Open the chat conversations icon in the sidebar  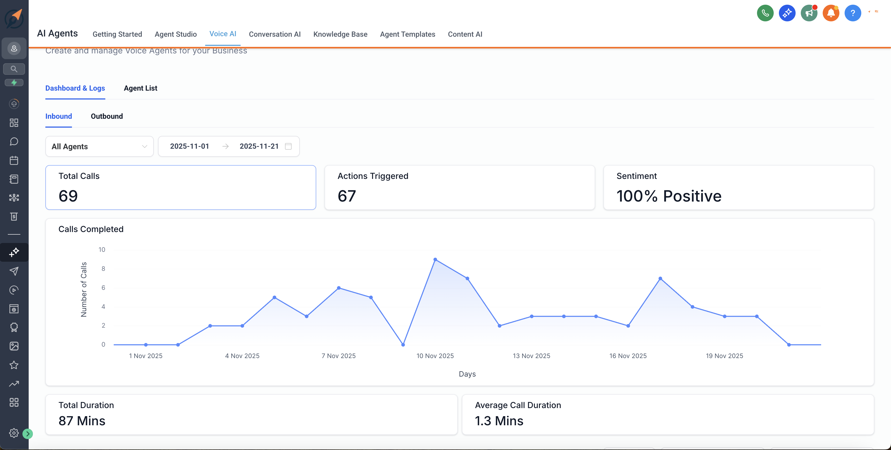pos(14,141)
